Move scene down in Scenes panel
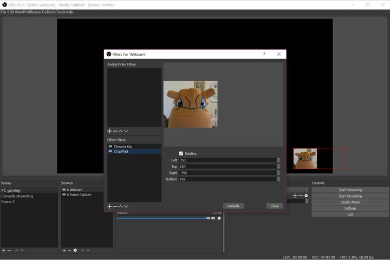The height and width of the screenshot is (260, 390). click(22, 250)
